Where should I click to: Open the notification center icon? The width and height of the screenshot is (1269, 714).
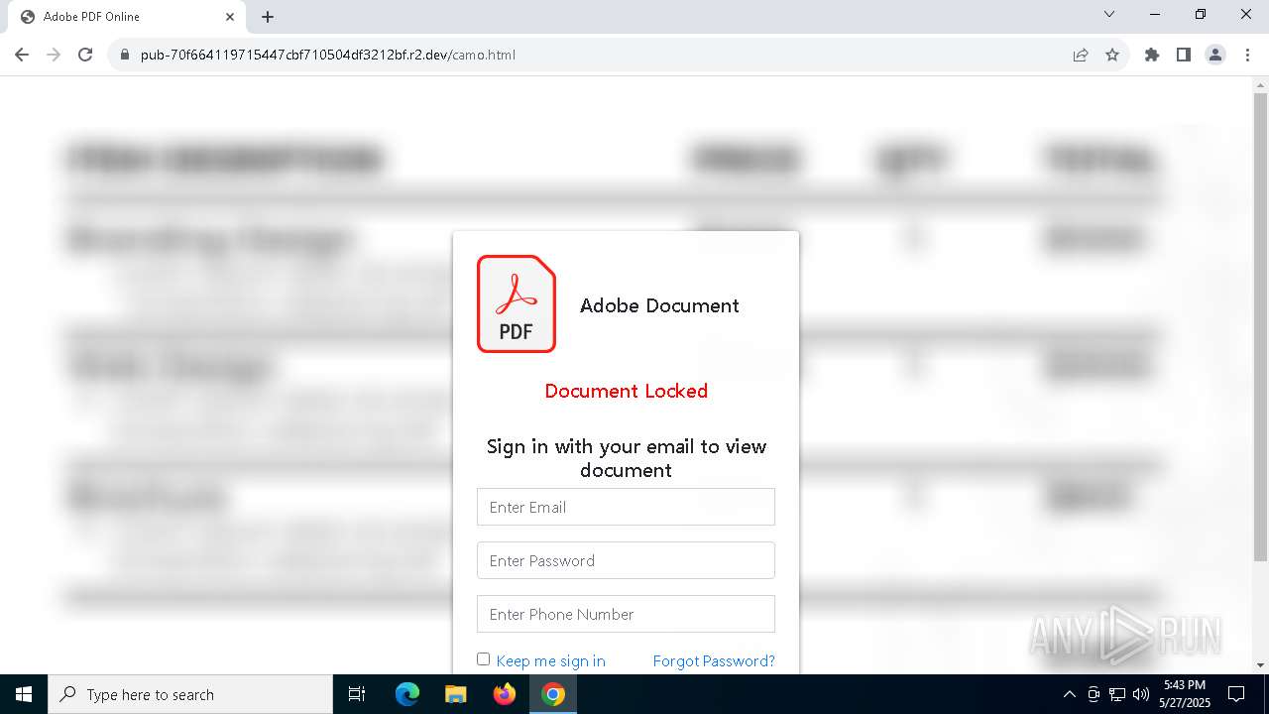click(1236, 694)
